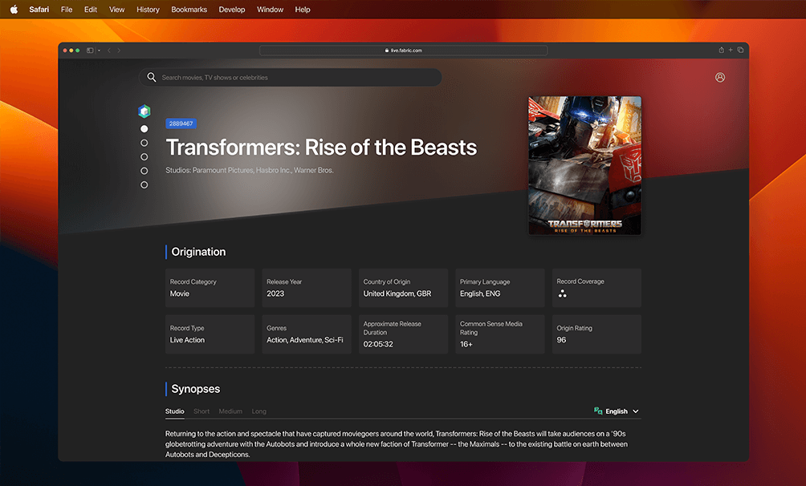The width and height of the screenshot is (806, 486).
Task: Show the tab overview icon
Action: pos(740,50)
